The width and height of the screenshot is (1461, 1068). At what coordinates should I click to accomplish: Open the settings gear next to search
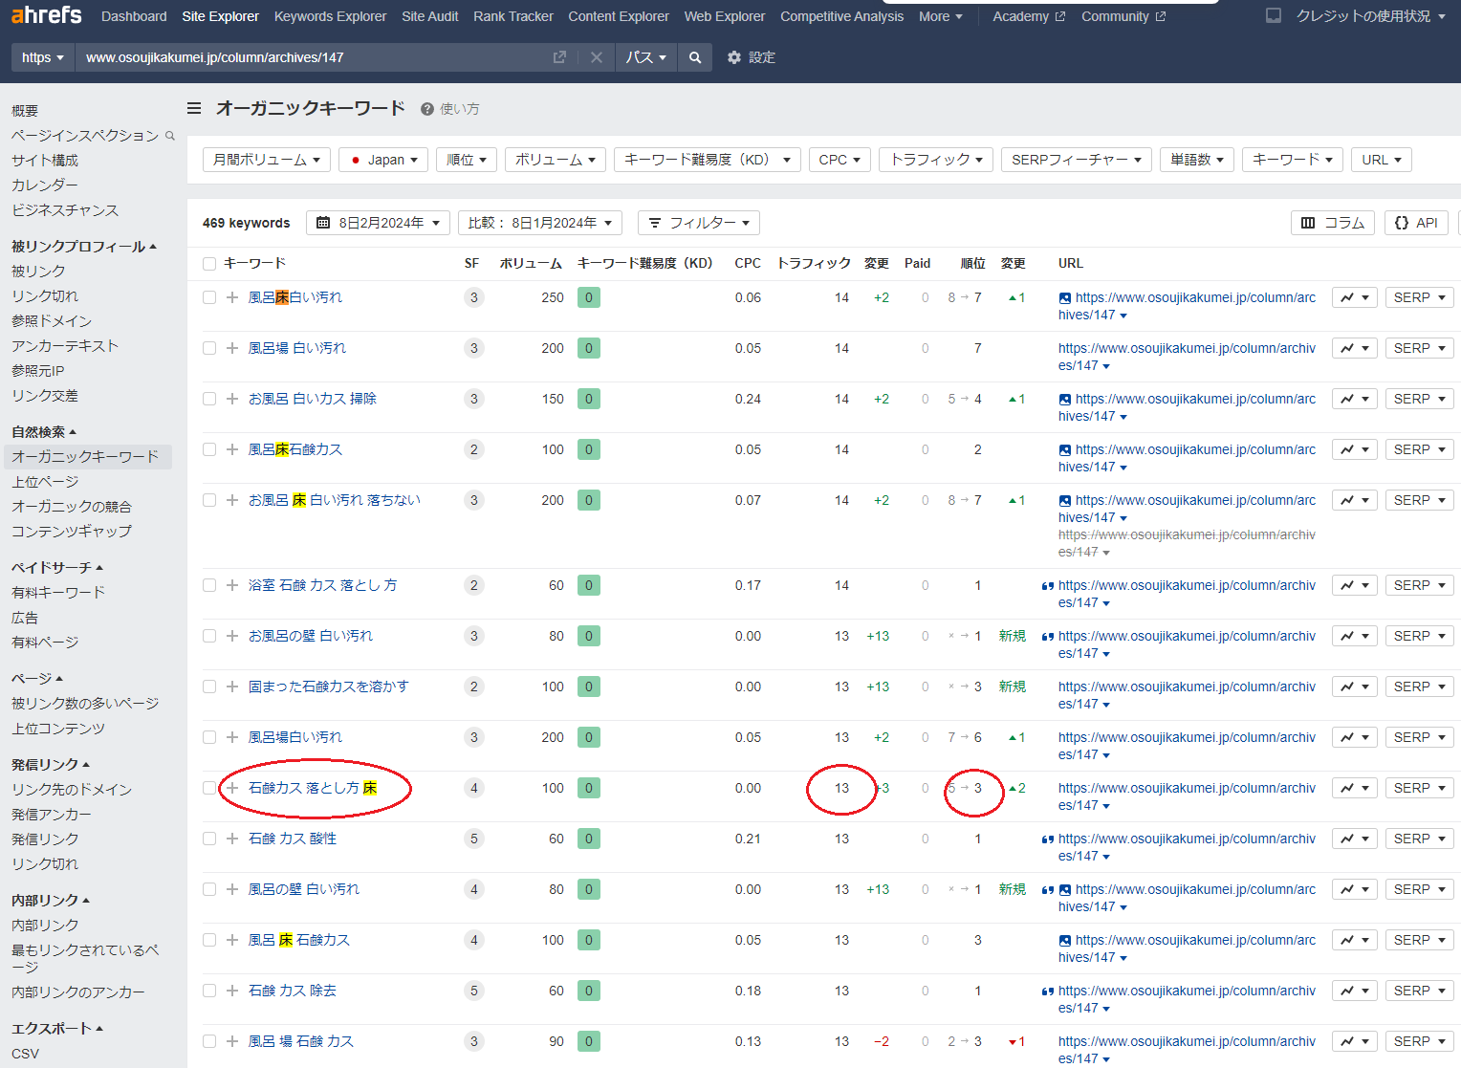point(734,57)
